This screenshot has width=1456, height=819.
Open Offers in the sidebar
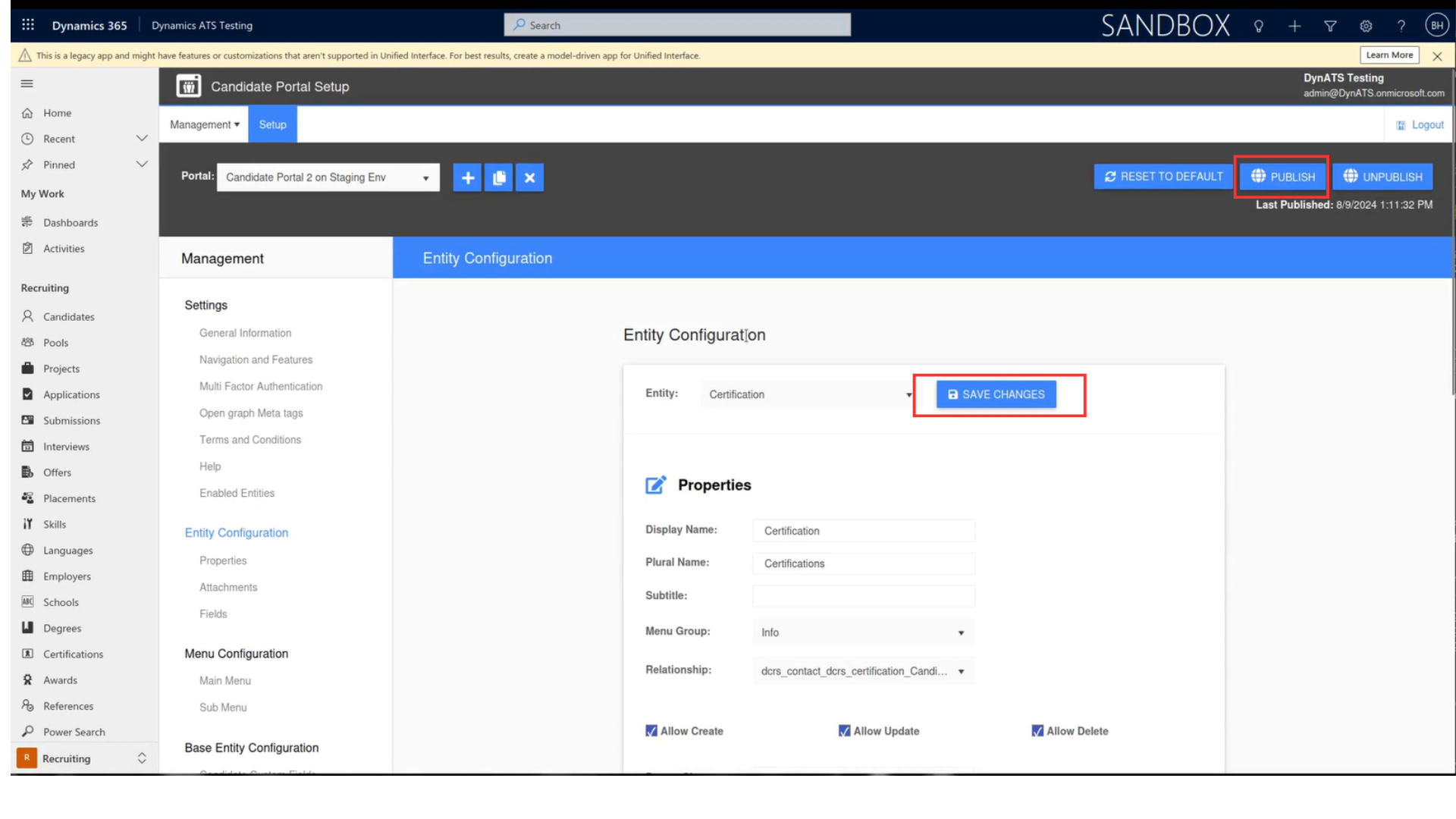(x=57, y=472)
